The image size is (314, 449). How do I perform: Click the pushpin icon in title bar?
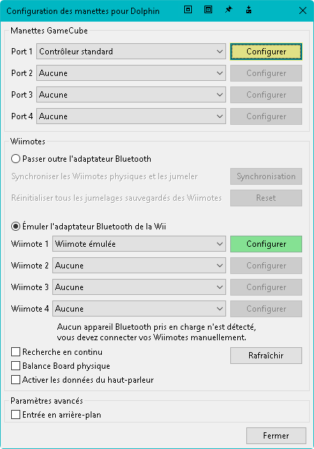(229, 10)
